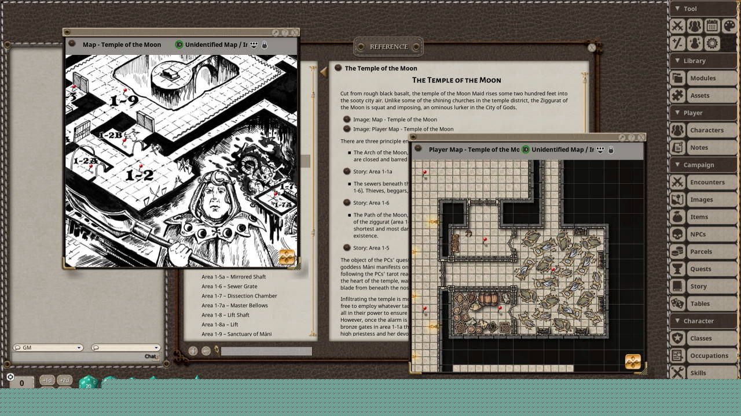Click the +2d modifier button
This screenshot has height=416, width=741.
(x=65, y=380)
